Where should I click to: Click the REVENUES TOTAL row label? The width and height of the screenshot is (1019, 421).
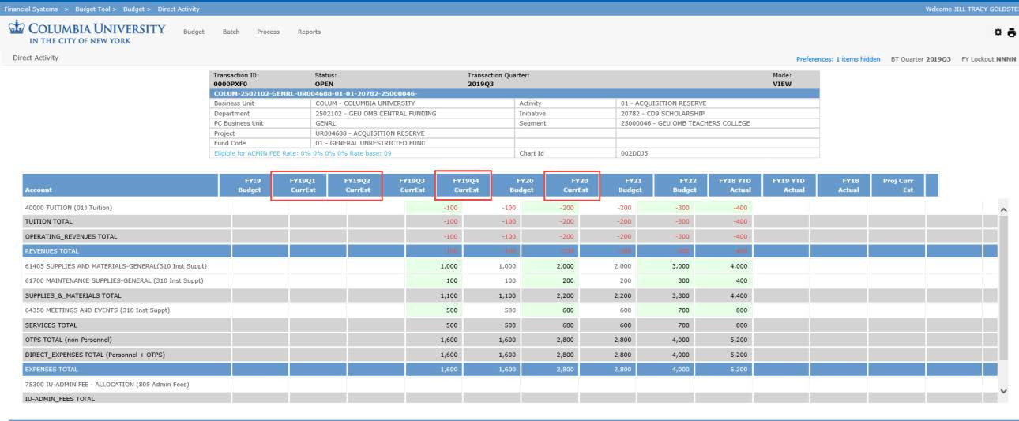(52, 251)
